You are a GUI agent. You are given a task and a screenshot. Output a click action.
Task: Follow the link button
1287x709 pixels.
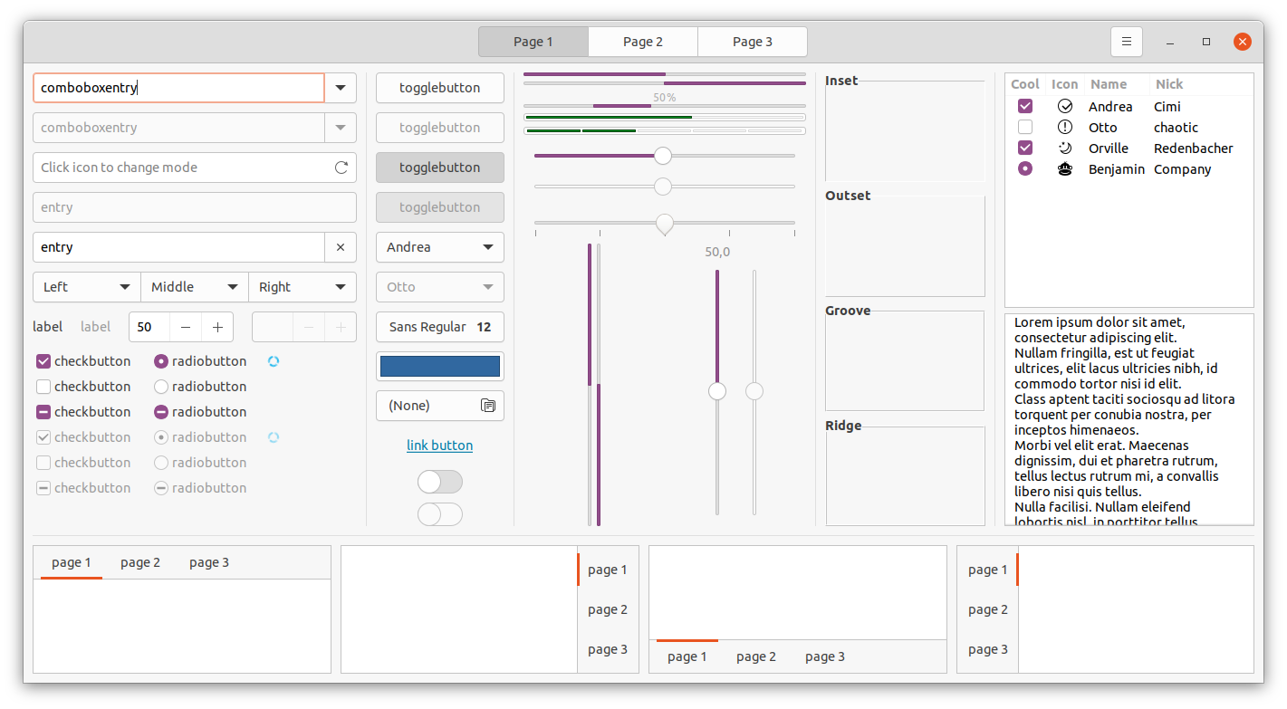pyautogui.click(x=440, y=446)
